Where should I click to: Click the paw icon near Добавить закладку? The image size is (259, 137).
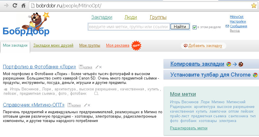coord(186,45)
